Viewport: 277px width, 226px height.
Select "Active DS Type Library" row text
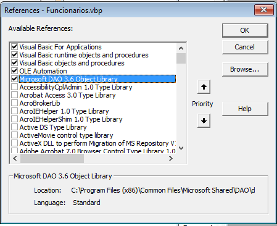point(53,127)
